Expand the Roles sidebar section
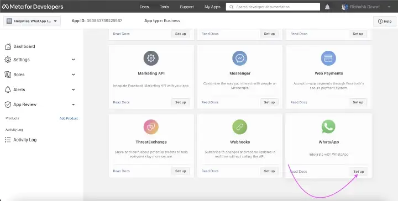Image resolution: width=398 pixels, height=201 pixels. pos(74,75)
